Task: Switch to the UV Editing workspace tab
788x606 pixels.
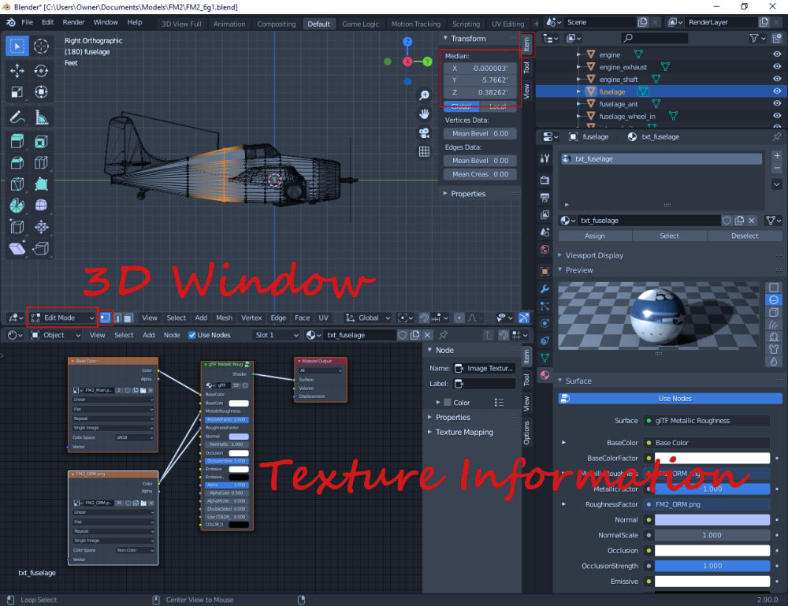Action: 507,24
